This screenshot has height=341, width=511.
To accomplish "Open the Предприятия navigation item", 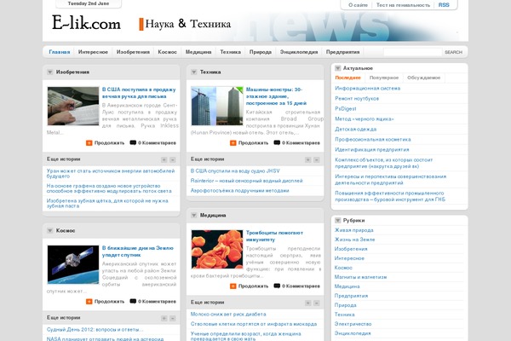I will point(343,52).
